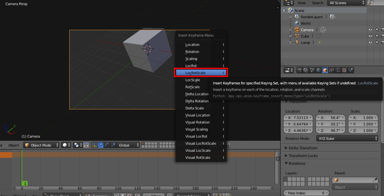Viewport: 384px width, 196px height.
Task: Click the outliner search magnifier field
Action: [x=376, y=3]
